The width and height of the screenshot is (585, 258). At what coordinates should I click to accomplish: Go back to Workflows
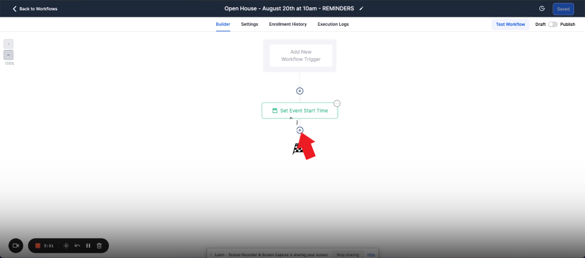coord(35,8)
